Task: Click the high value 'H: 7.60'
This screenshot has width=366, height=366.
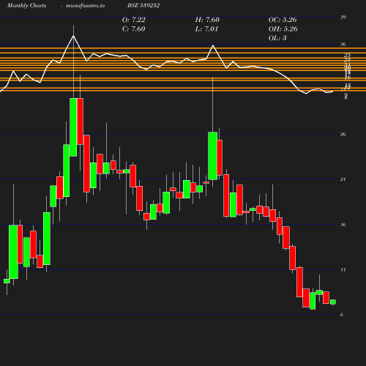Action: (207, 20)
